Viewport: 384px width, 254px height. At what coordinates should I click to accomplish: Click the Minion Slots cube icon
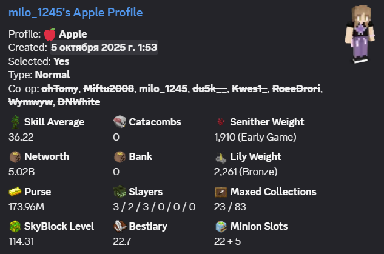coord(221,226)
